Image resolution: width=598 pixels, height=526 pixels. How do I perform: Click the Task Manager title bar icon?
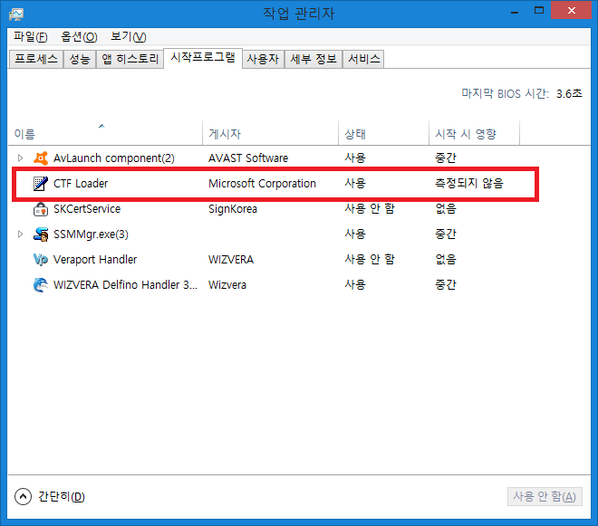pyautogui.click(x=16, y=14)
